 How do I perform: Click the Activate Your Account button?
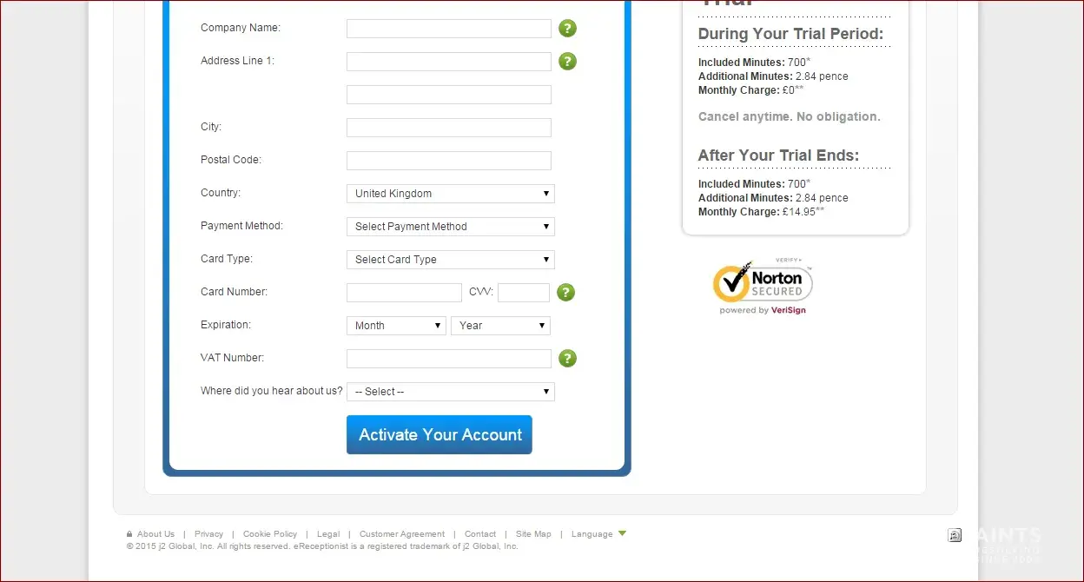440,435
